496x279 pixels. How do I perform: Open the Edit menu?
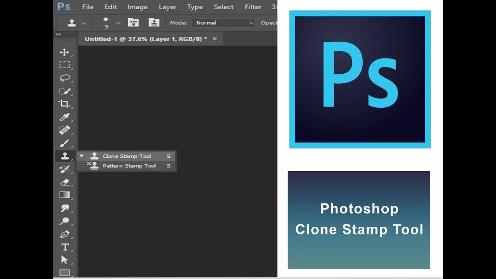point(110,7)
